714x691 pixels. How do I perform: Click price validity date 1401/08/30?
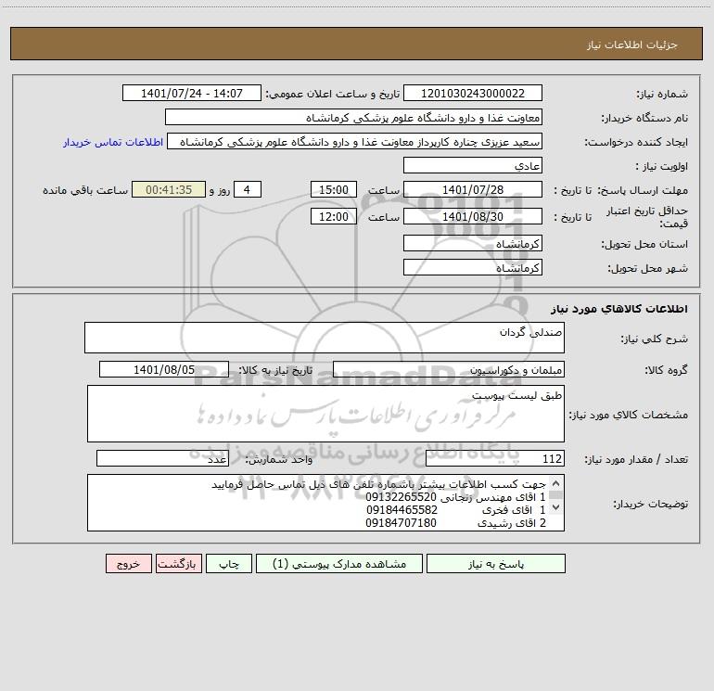point(473,216)
